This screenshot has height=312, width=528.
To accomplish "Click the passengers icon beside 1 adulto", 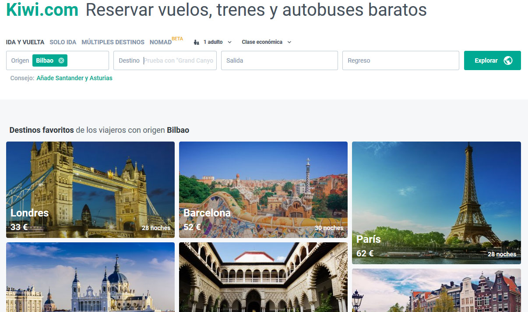I will [196, 43].
